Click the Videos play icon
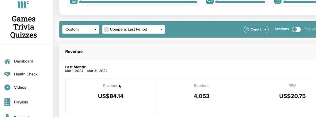The width and height of the screenshot is (316, 117). pyautogui.click(x=7, y=87)
